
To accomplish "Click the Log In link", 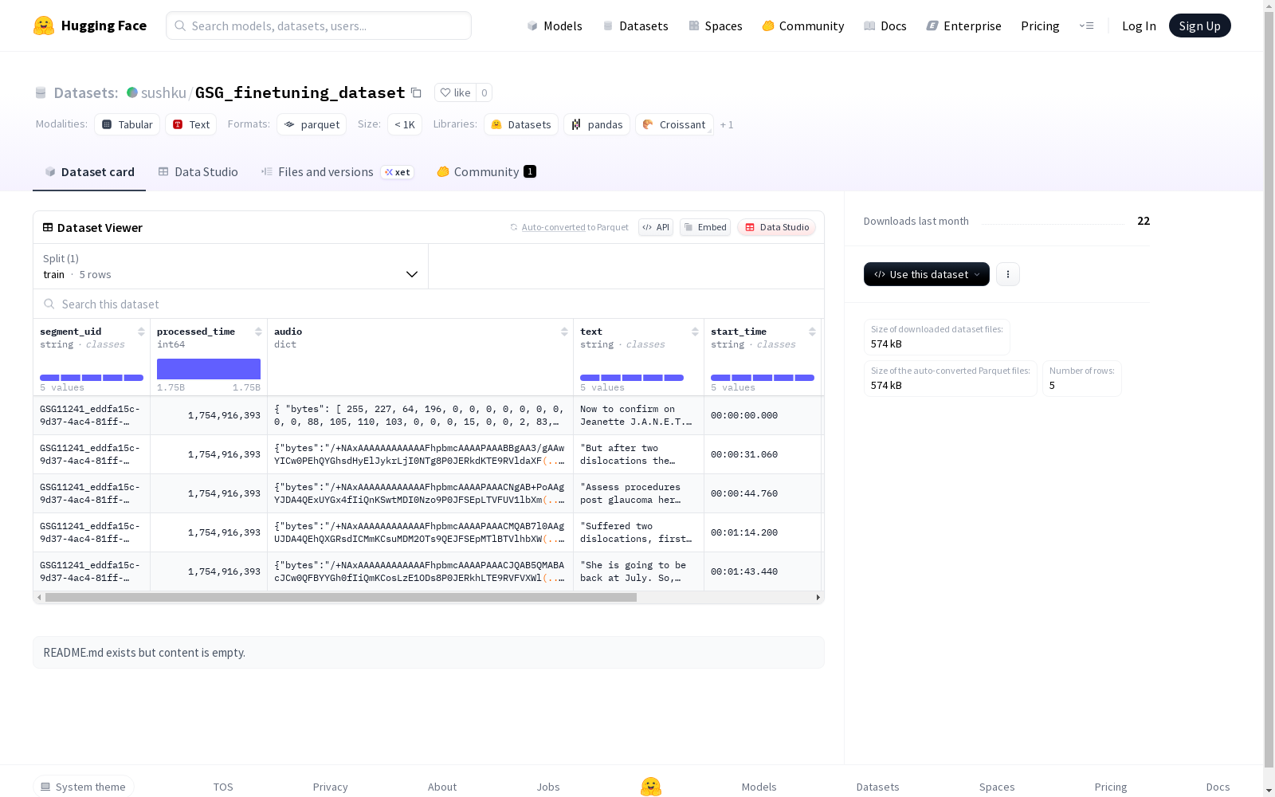I will pos(1139,26).
